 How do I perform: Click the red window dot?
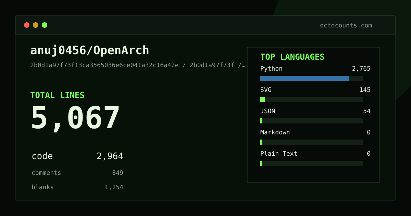pyautogui.click(x=27, y=25)
